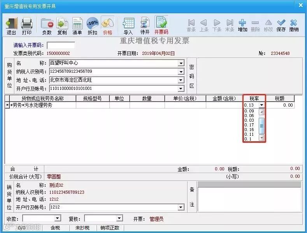Go to 首条 (first record)
307x233 pixels.
click(191, 26)
